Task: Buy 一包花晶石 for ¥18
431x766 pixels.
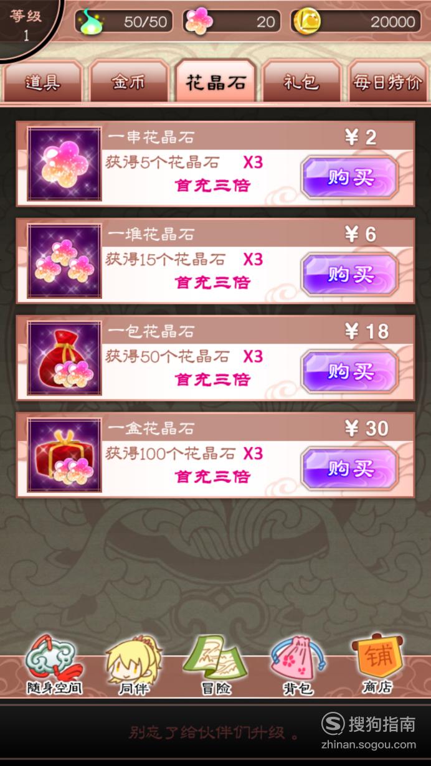Action: pyautogui.click(x=350, y=372)
